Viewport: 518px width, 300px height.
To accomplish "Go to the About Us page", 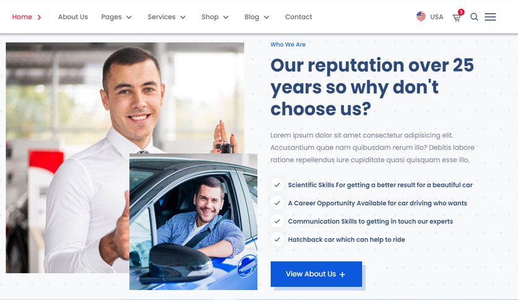I will [73, 17].
